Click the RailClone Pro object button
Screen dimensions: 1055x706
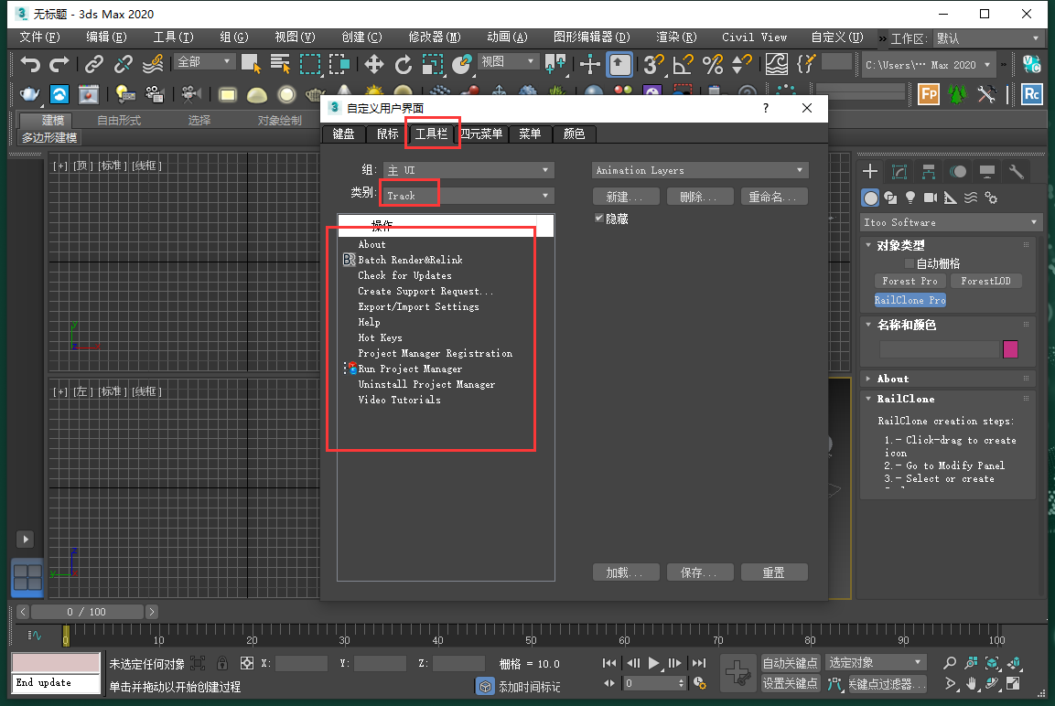(x=910, y=300)
